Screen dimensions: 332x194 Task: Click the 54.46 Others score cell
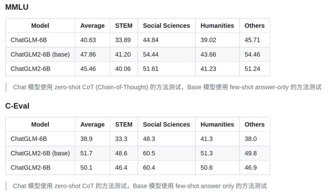pyautogui.click(x=255, y=54)
